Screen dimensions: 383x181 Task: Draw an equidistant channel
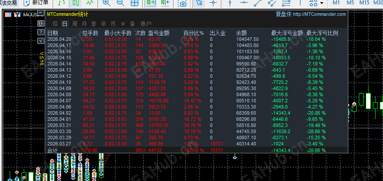[x=272, y=3]
